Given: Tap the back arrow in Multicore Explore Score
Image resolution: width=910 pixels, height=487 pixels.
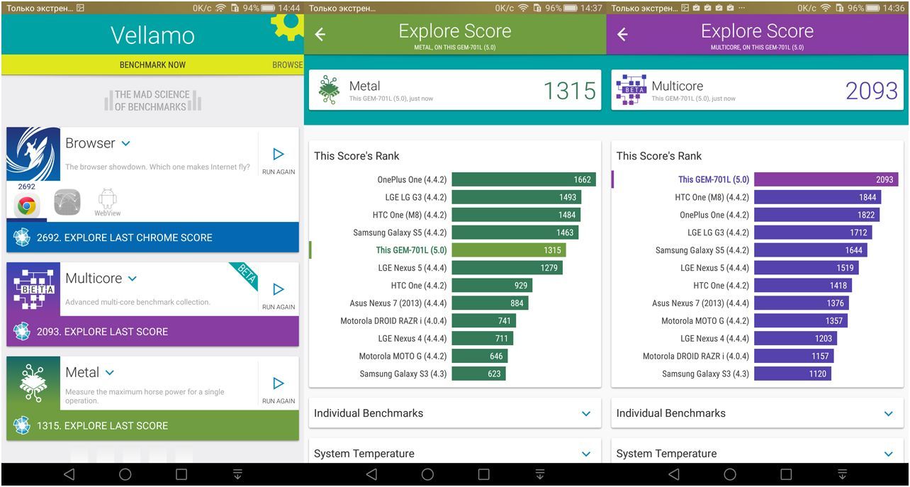Looking at the screenshot, I should [622, 35].
